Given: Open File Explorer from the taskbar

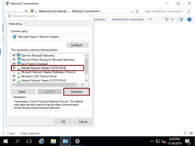Looking at the screenshot, I should [53, 141].
